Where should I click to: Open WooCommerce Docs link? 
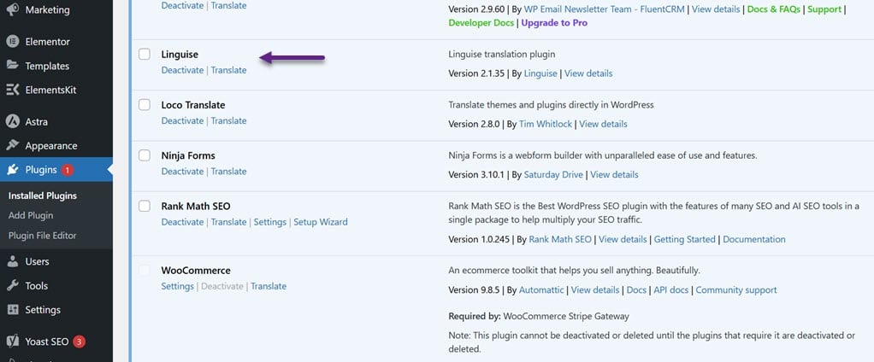pos(636,289)
